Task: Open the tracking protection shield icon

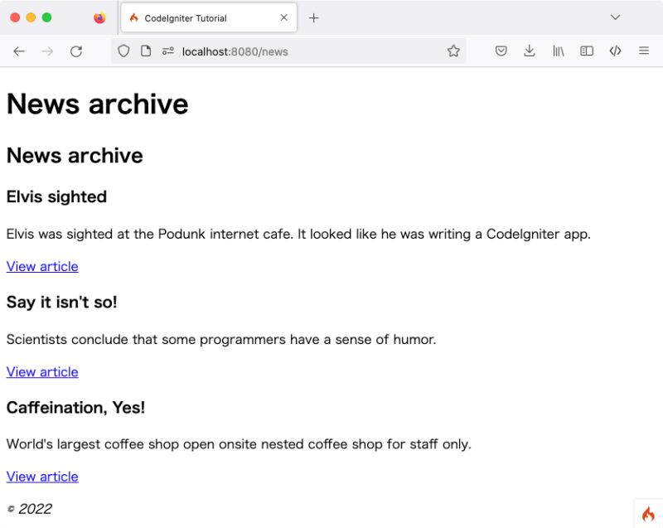Action: coord(123,51)
